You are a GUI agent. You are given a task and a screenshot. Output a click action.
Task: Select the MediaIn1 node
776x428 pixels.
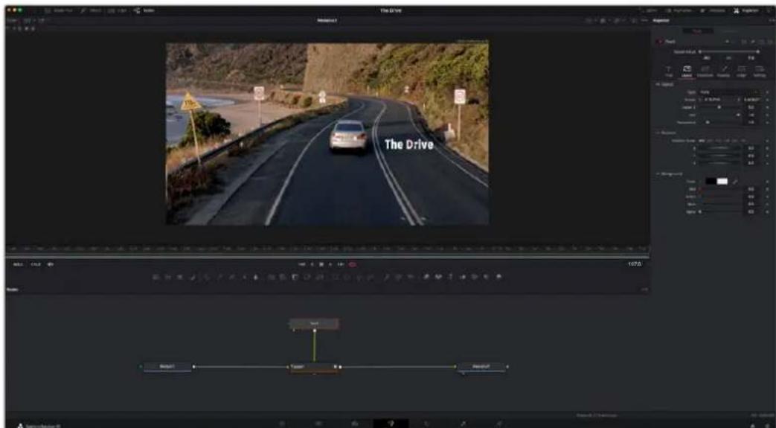(x=167, y=367)
